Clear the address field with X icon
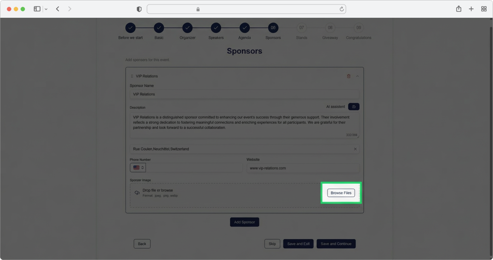This screenshot has height=260, width=493. click(355, 149)
